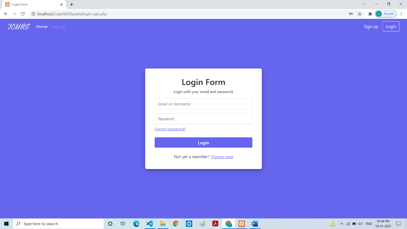The image size is (407, 229).
Task: Click the Log out nav item
Action: [x=59, y=26]
